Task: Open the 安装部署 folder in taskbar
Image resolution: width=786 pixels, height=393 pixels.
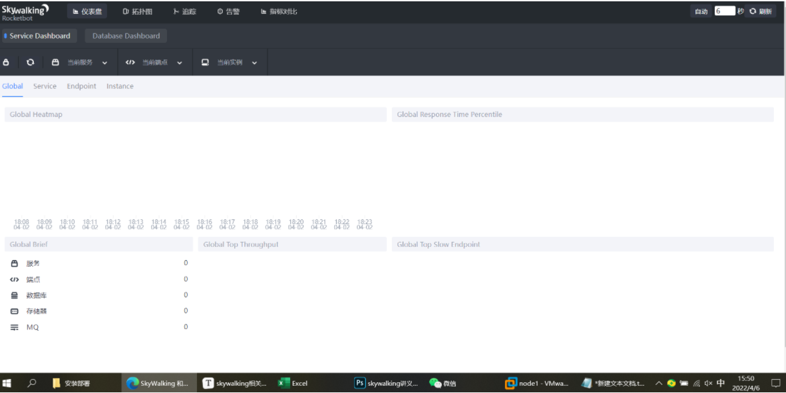Action: point(71,383)
